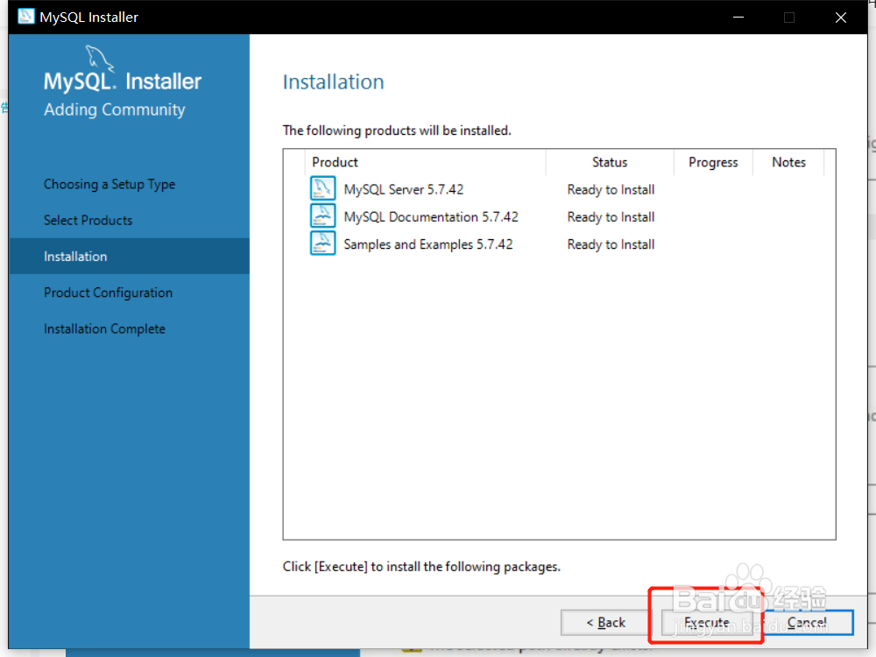Click the MySQL Installer title bar app icon
The width and height of the screenshot is (876, 657).
[25, 16]
